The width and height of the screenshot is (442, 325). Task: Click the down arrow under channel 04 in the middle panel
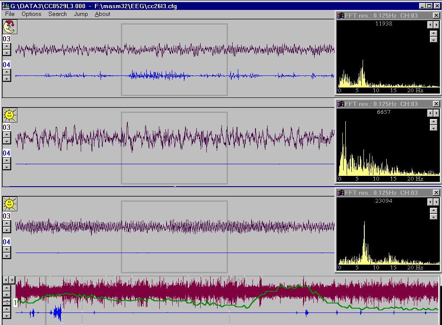(7, 166)
